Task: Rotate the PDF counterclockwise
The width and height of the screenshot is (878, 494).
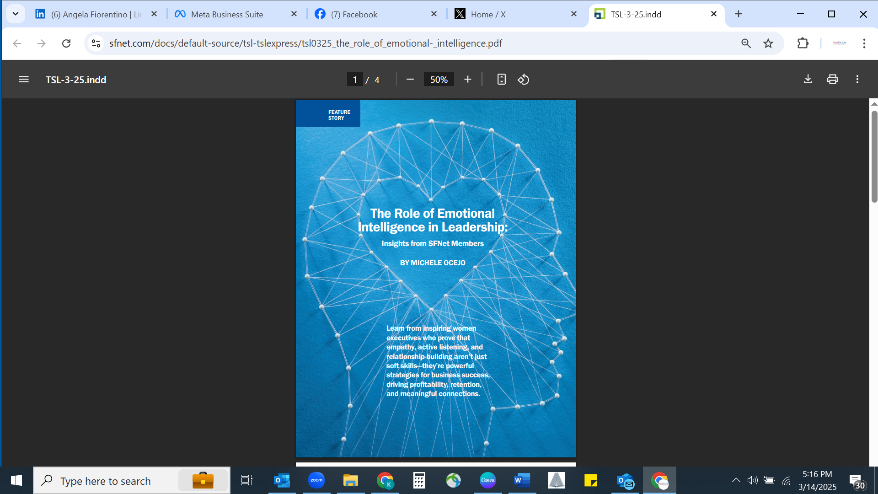Action: pos(524,80)
